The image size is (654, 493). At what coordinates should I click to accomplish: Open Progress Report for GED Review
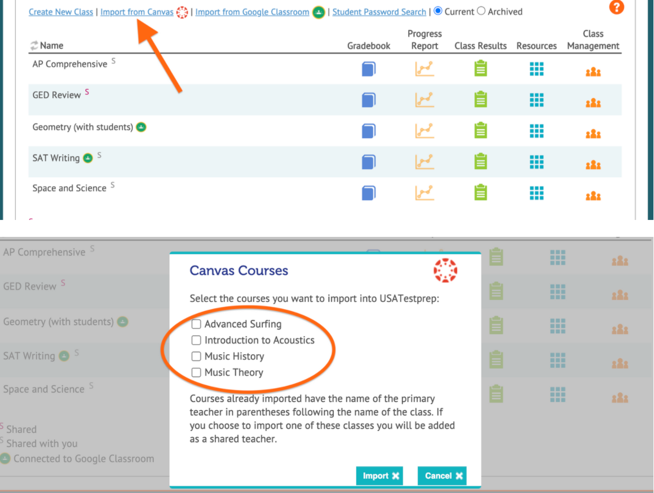click(425, 100)
